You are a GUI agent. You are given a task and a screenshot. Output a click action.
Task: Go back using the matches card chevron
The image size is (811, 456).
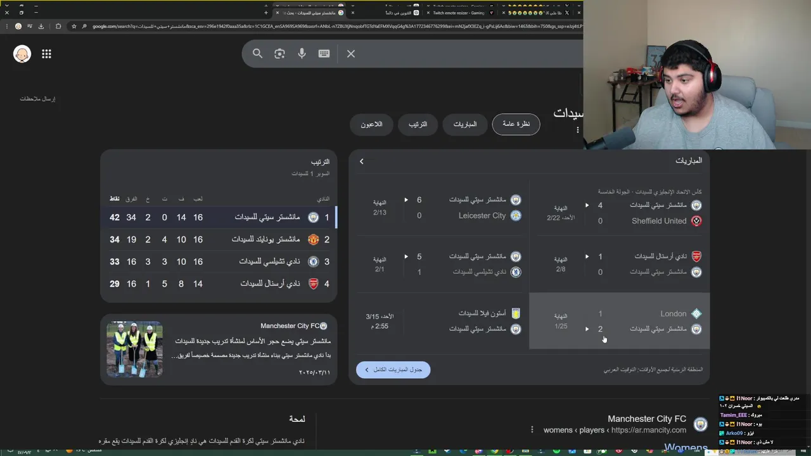pyautogui.click(x=362, y=161)
